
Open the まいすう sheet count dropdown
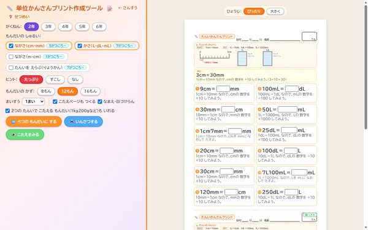click(x=33, y=102)
